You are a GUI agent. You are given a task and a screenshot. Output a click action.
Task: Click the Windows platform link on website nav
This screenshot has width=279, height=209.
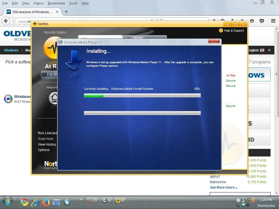point(11,50)
